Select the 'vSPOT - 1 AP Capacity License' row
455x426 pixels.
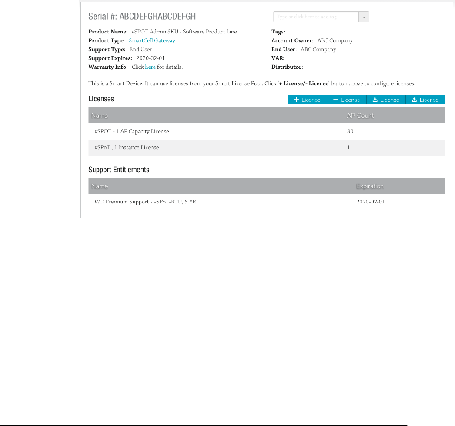pos(267,131)
